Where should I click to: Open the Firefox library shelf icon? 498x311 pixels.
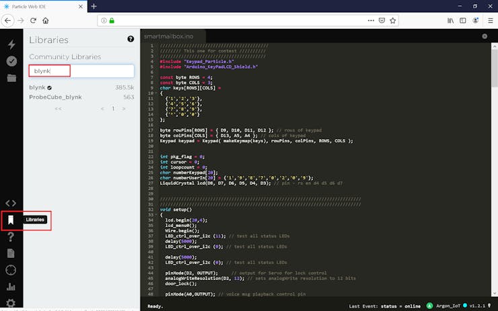[450, 21]
